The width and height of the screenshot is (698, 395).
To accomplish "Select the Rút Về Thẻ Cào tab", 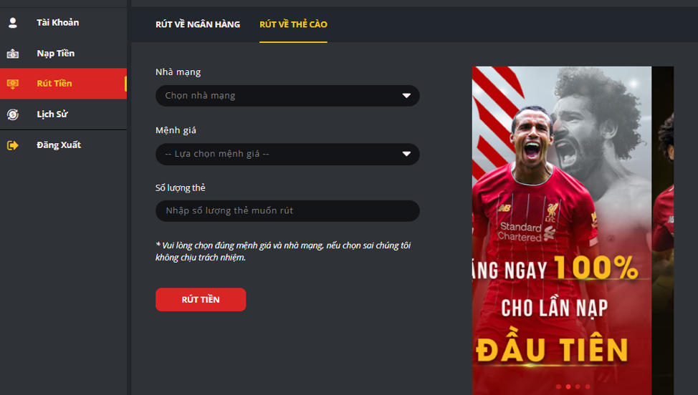I will click(x=293, y=24).
